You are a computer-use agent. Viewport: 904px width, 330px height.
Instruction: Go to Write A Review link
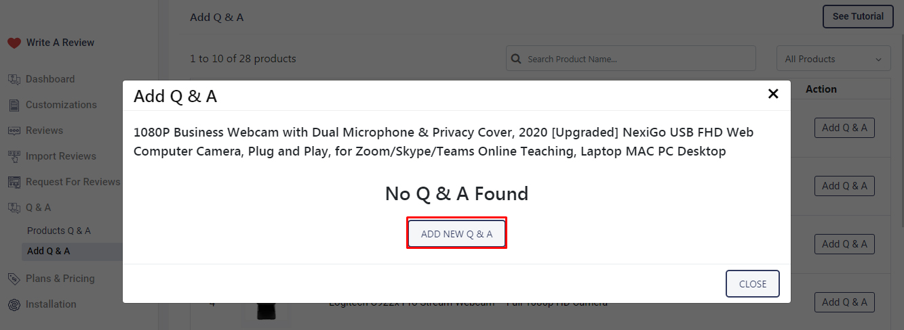coord(60,43)
